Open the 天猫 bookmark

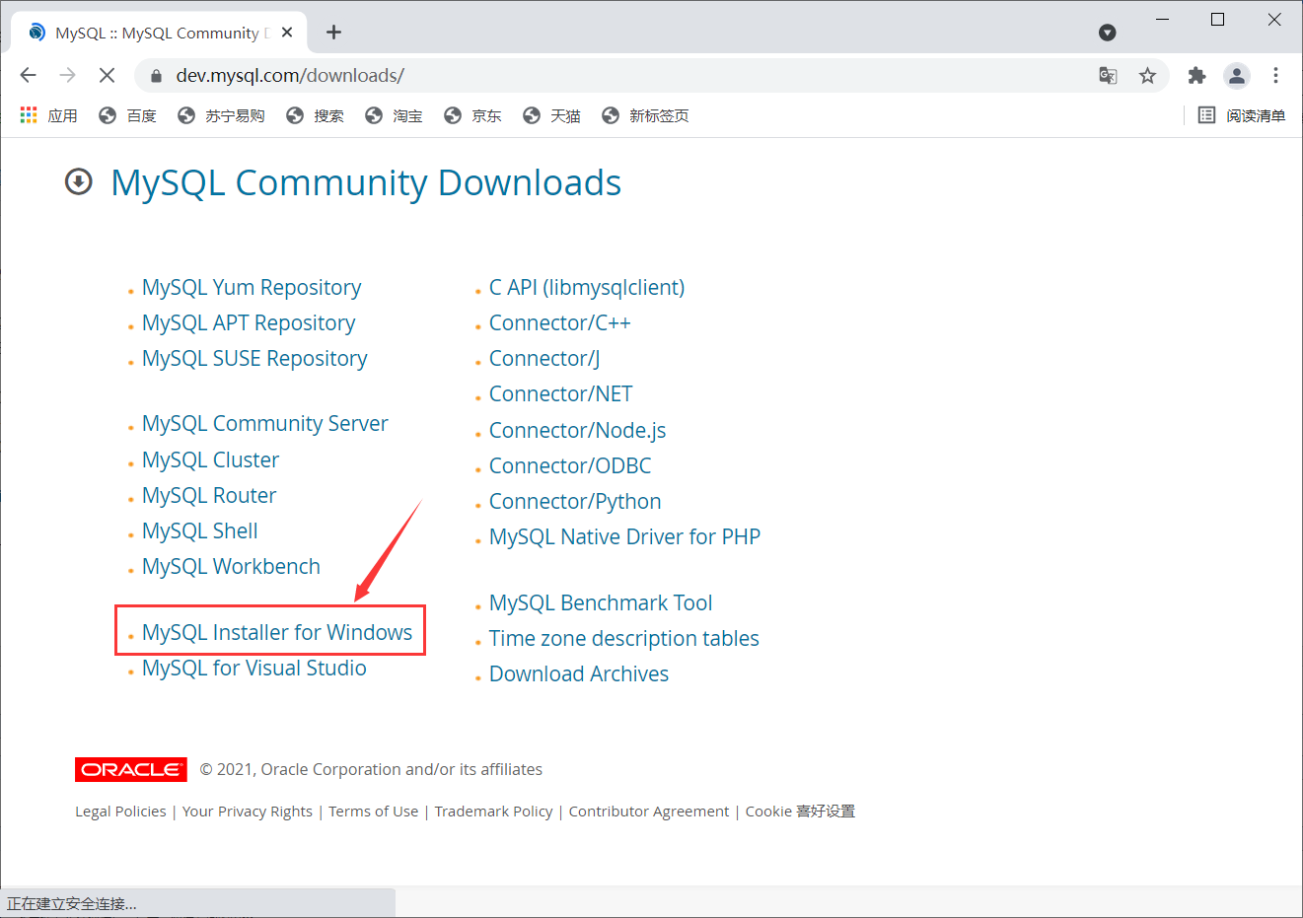tap(551, 115)
